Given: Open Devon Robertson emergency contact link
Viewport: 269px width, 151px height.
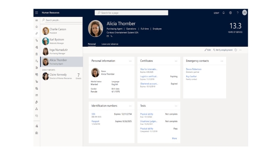Looking at the screenshot, I should pyautogui.click(x=193, y=69).
